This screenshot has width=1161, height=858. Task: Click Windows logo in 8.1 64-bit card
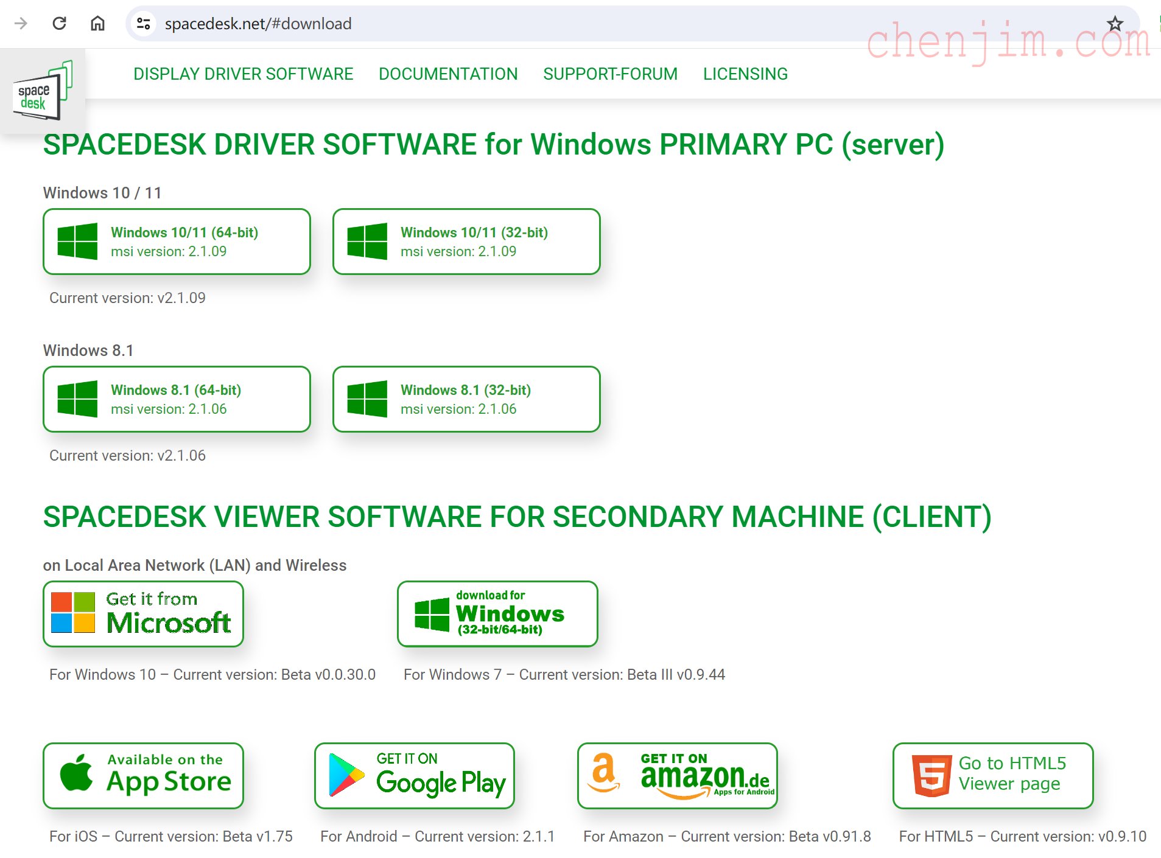click(77, 399)
